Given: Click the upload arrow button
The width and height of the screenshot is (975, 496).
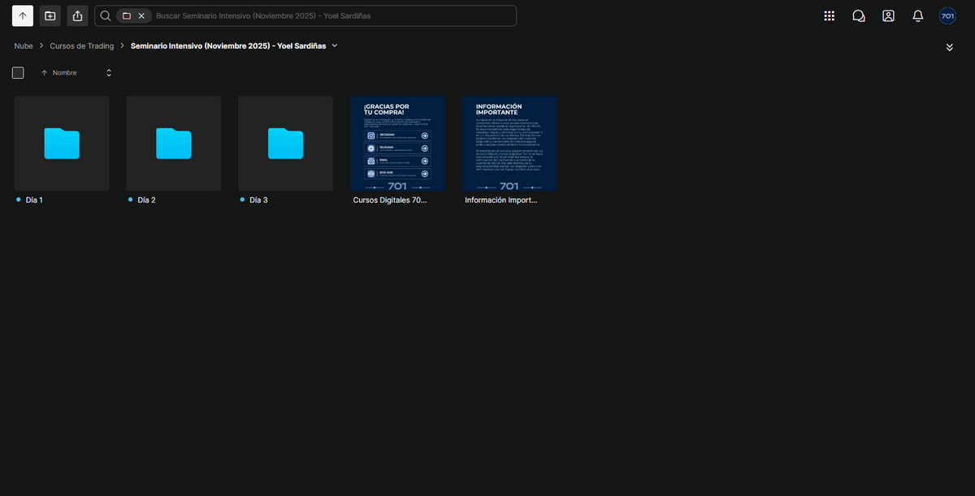Looking at the screenshot, I should [23, 15].
